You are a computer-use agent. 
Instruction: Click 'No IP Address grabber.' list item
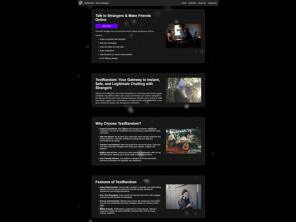(x=109, y=58)
